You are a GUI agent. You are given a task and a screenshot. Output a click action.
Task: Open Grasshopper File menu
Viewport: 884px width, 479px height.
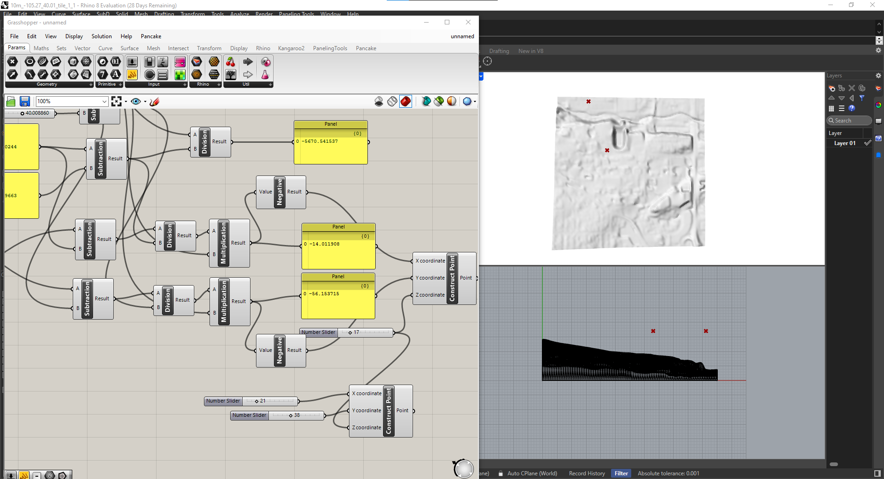pyautogui.click(x=14, y=36)
